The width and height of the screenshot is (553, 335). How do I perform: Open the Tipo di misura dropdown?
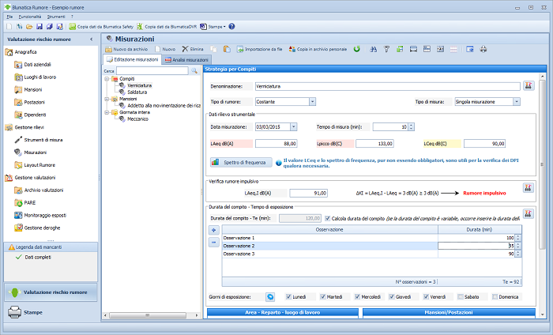(x=516, y=101)
